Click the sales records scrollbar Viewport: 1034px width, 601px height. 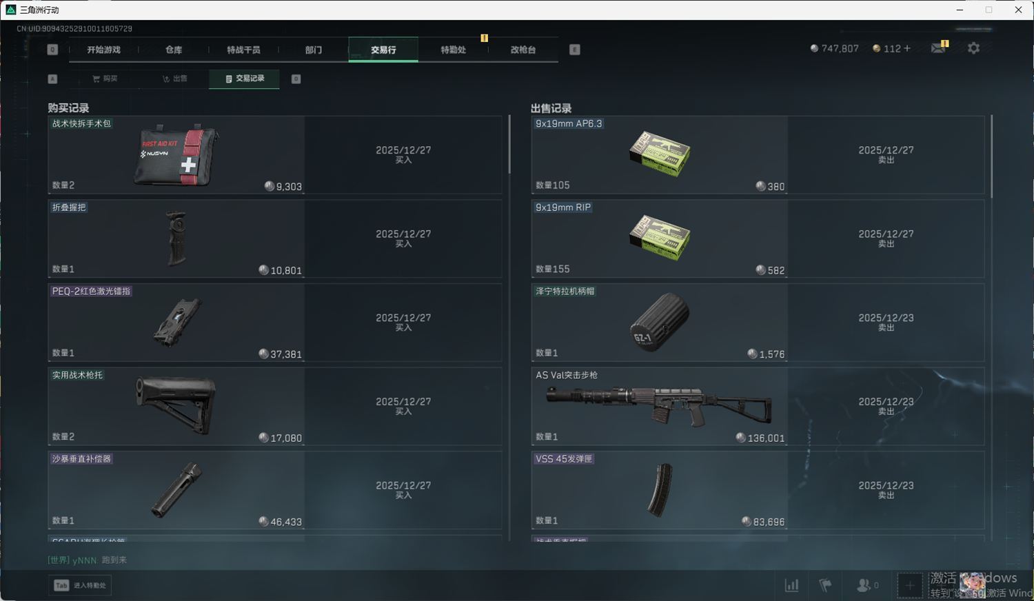pos(991,156)
